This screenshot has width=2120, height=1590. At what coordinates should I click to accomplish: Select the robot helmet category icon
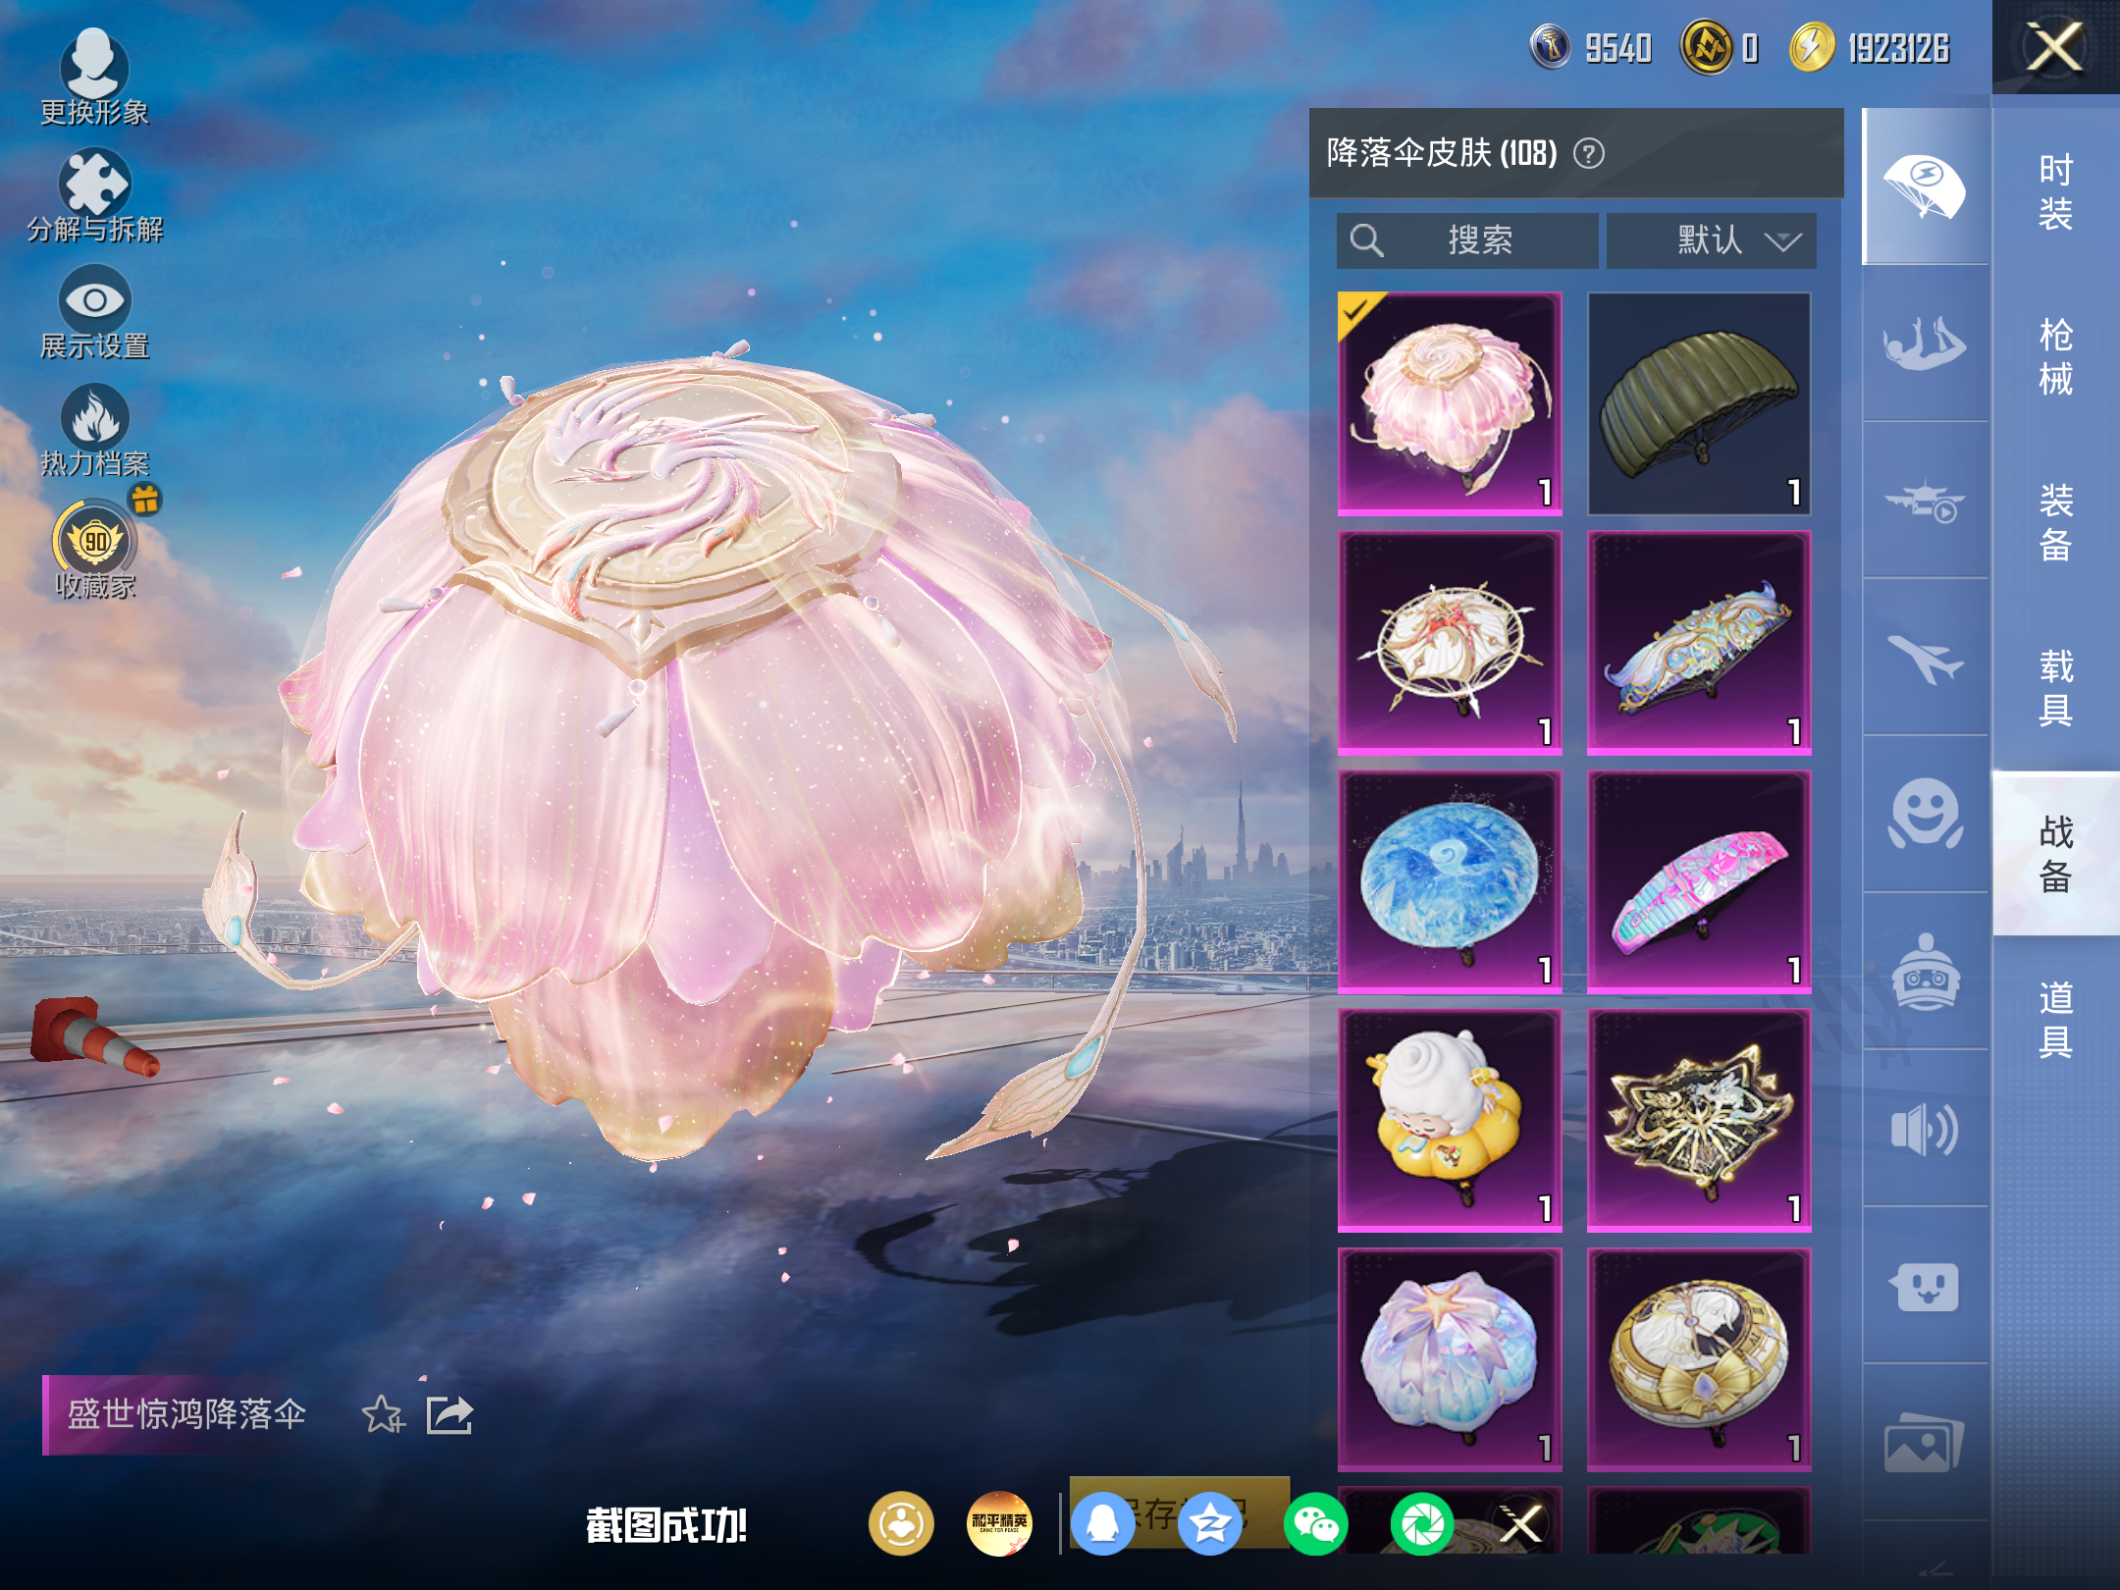coord(1925,972)
